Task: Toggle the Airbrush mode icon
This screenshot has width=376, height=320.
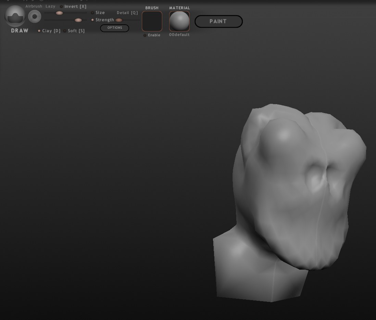Action: tap(35, 16)
